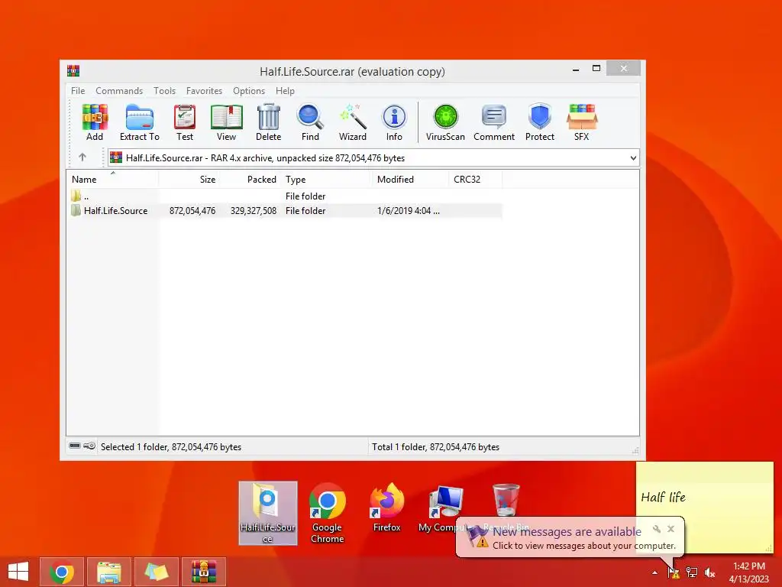Click the archive path address field
This screenshot has width=782, height=587.
click(373, 157)
